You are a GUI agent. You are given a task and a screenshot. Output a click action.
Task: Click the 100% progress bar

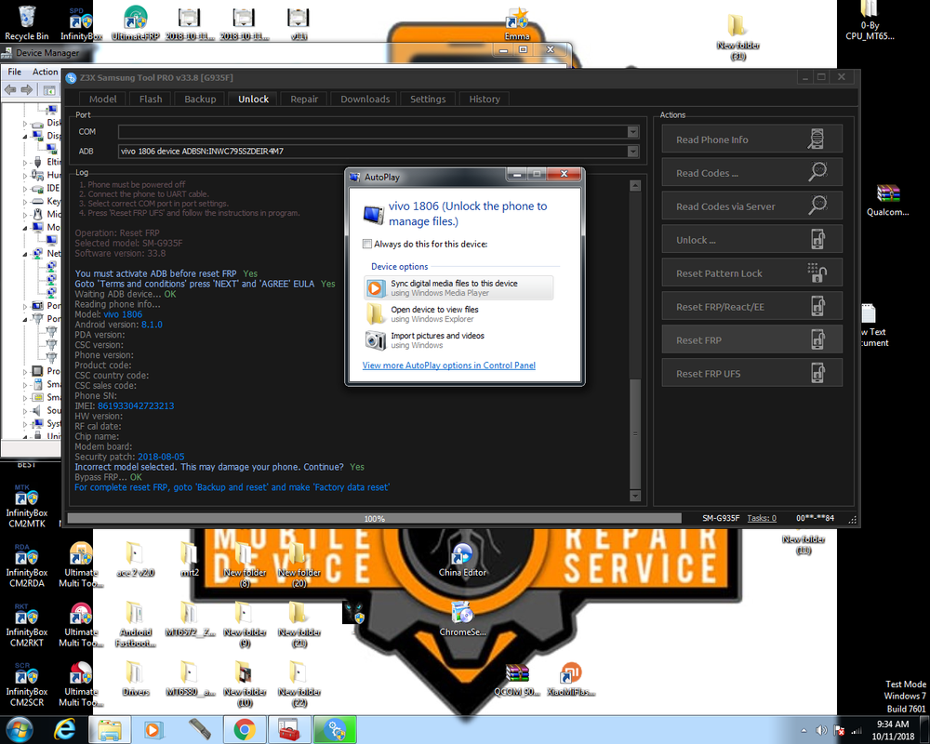(374, 519)
